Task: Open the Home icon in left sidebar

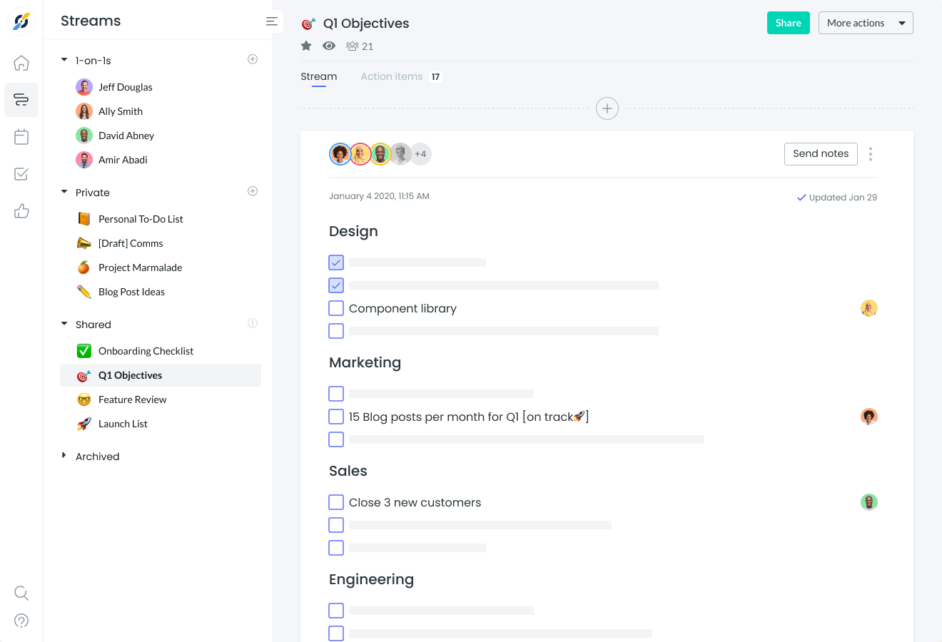Action: (21, 63)
